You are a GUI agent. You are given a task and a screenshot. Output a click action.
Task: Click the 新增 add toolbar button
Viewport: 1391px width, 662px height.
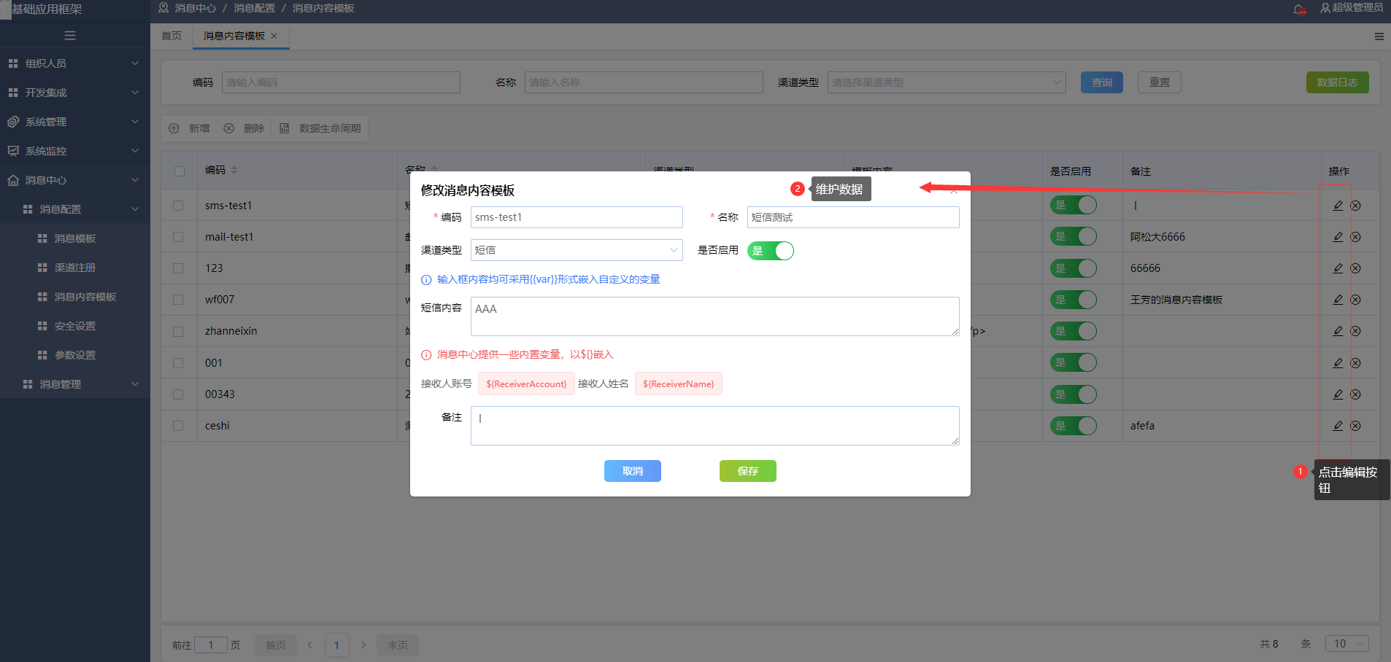click(189, 128)
